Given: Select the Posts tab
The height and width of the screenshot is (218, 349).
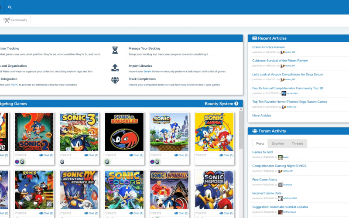Looking at the screenshot, I should pyautogui.click(x=260, y=143).
